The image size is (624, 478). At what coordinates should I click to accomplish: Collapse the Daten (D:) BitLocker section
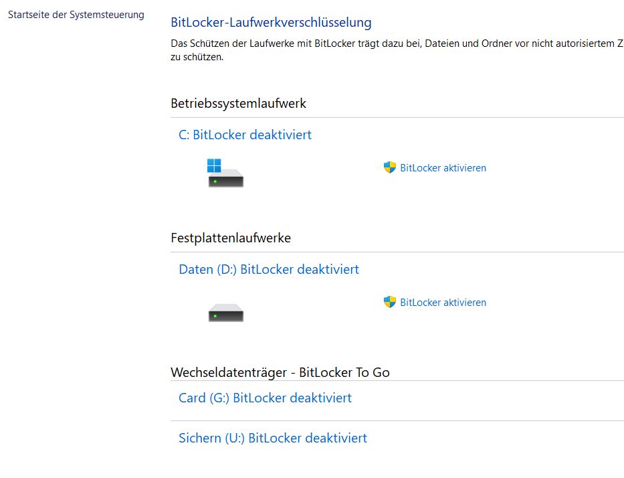(x=268, y=270)
